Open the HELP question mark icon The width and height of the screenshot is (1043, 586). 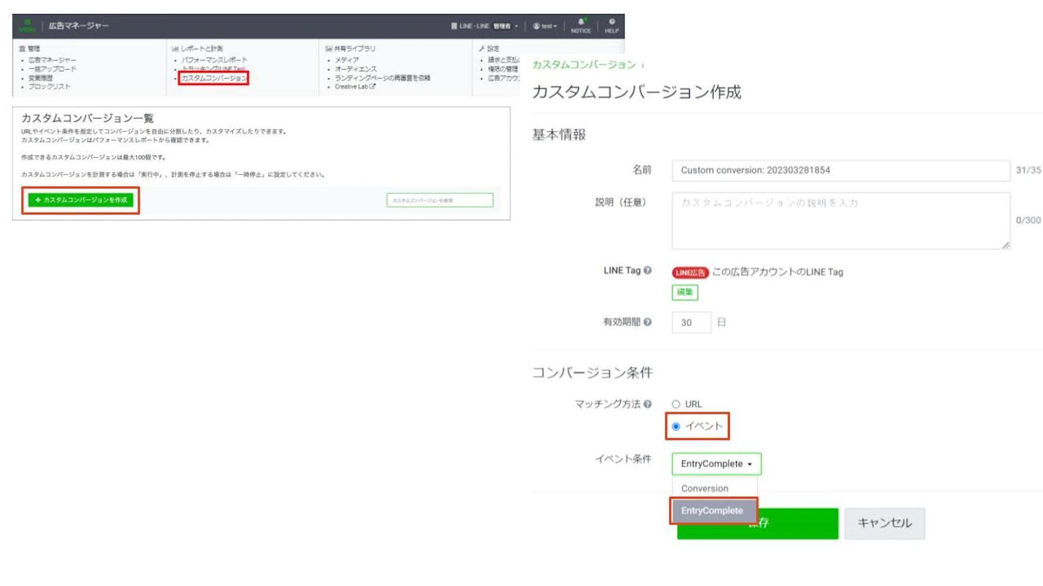coord(611,25)
